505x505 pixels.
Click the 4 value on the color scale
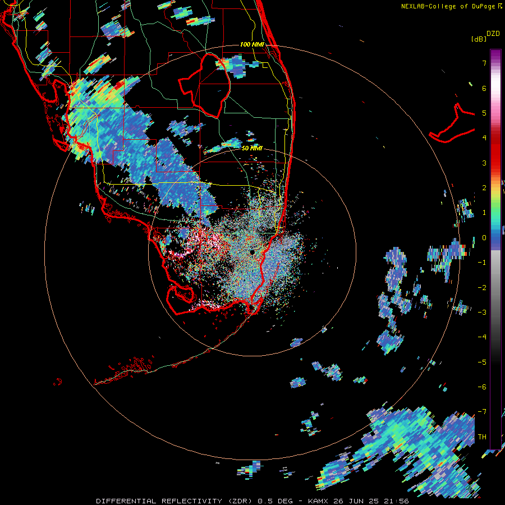tap(484, 137)
